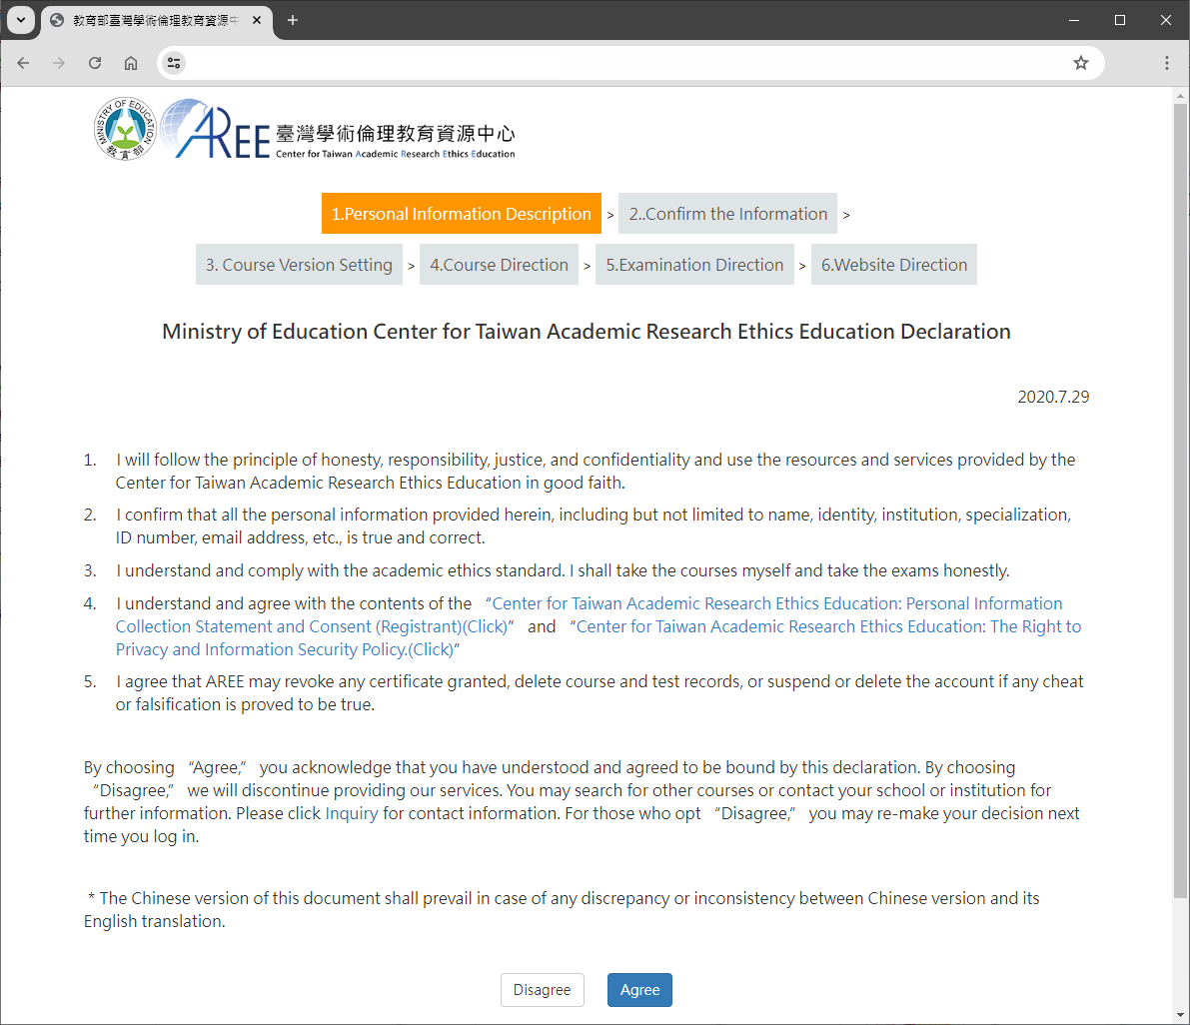Go forward to the next page

coord(58,63)
